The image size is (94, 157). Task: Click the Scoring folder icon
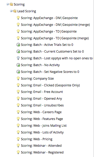click(x=11, y=4)
